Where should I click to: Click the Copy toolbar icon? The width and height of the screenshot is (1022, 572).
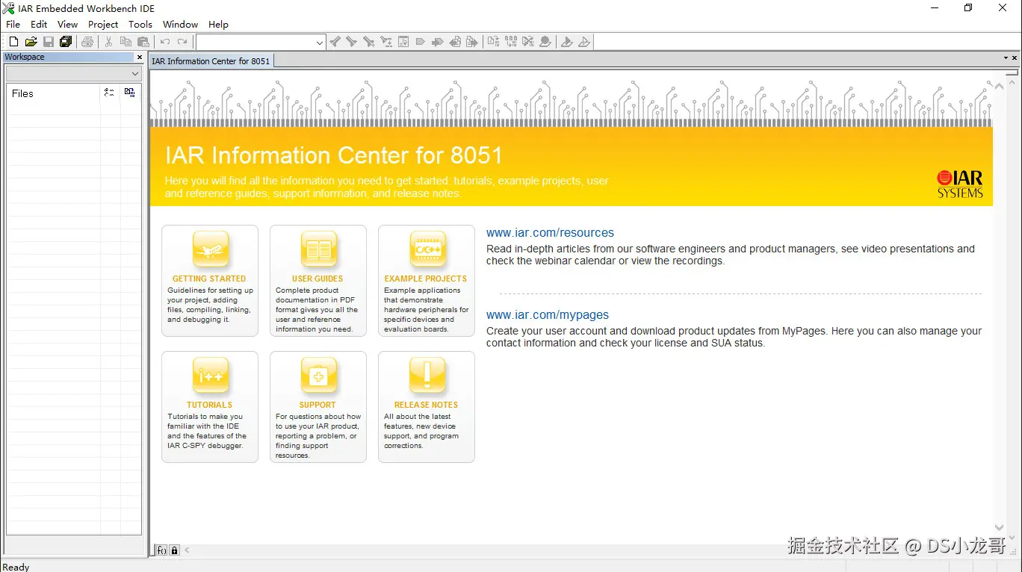126,42
